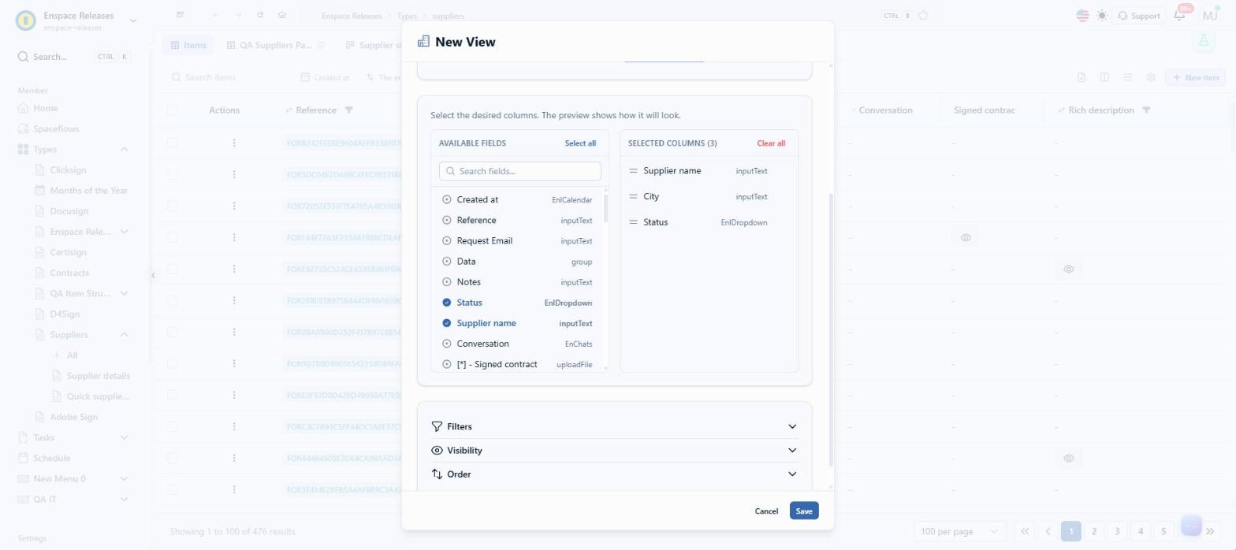This screenshot has width=1236, height=550.
Task: Open the sidebar Search box
Action: click(x=74, y=57)
